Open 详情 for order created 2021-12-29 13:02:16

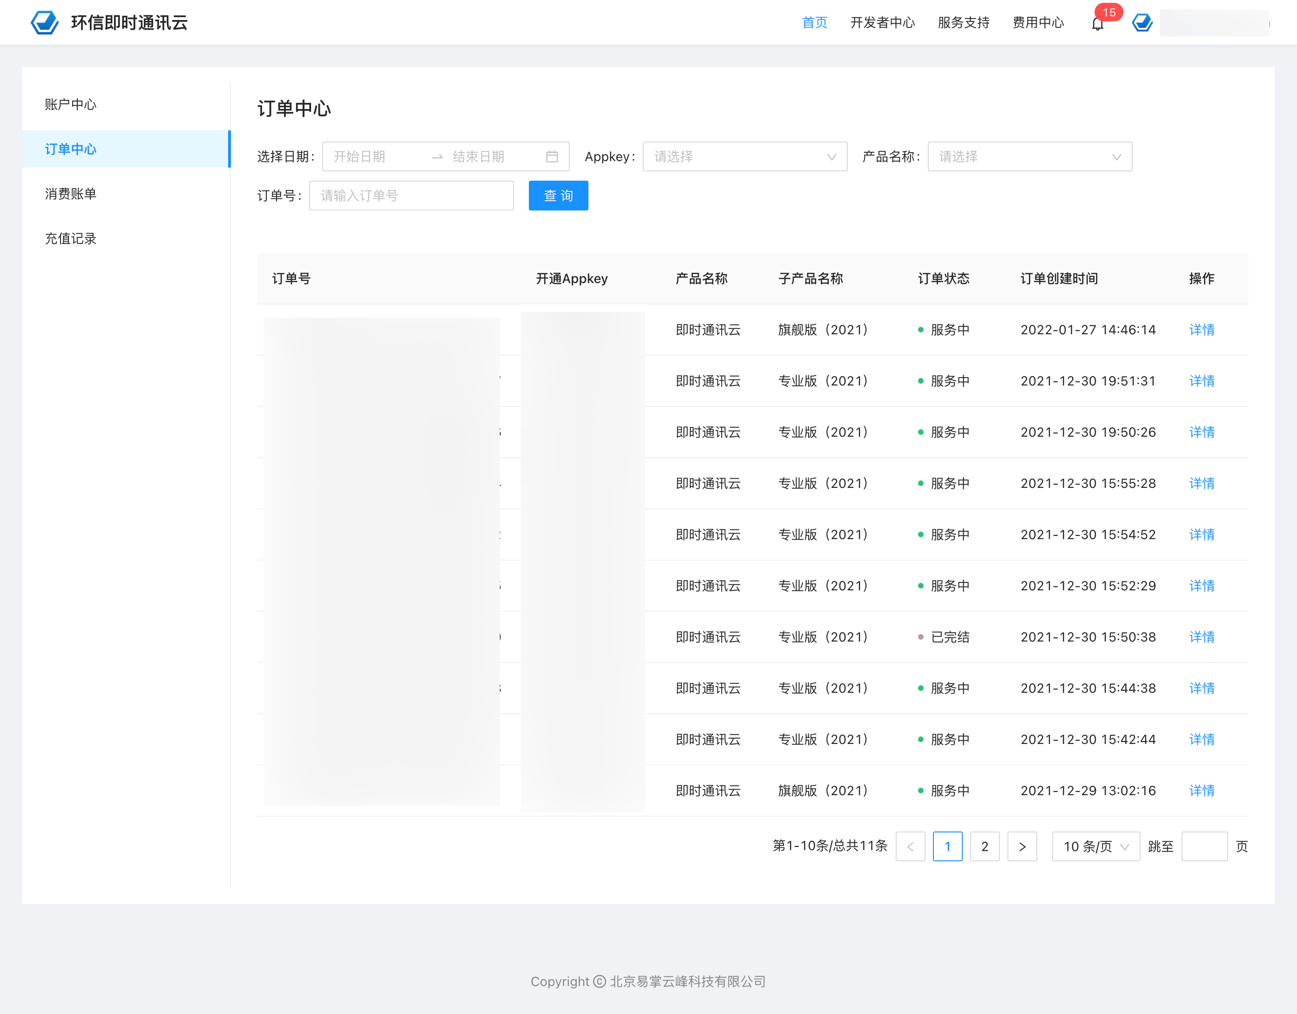pos(1202,791)
